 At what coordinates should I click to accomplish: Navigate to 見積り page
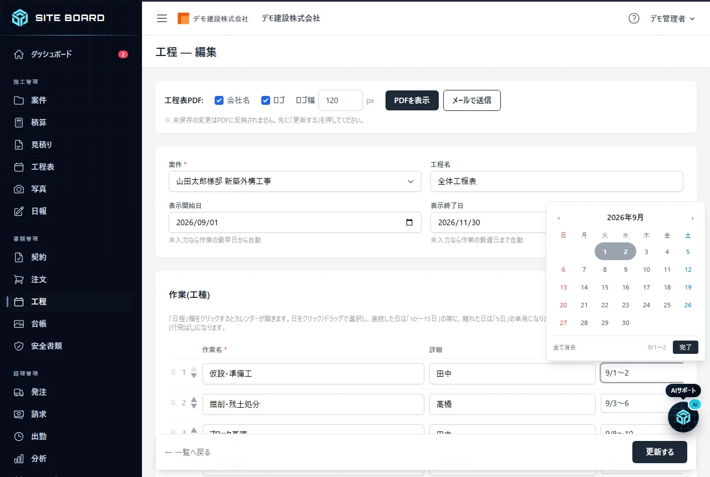71,145
